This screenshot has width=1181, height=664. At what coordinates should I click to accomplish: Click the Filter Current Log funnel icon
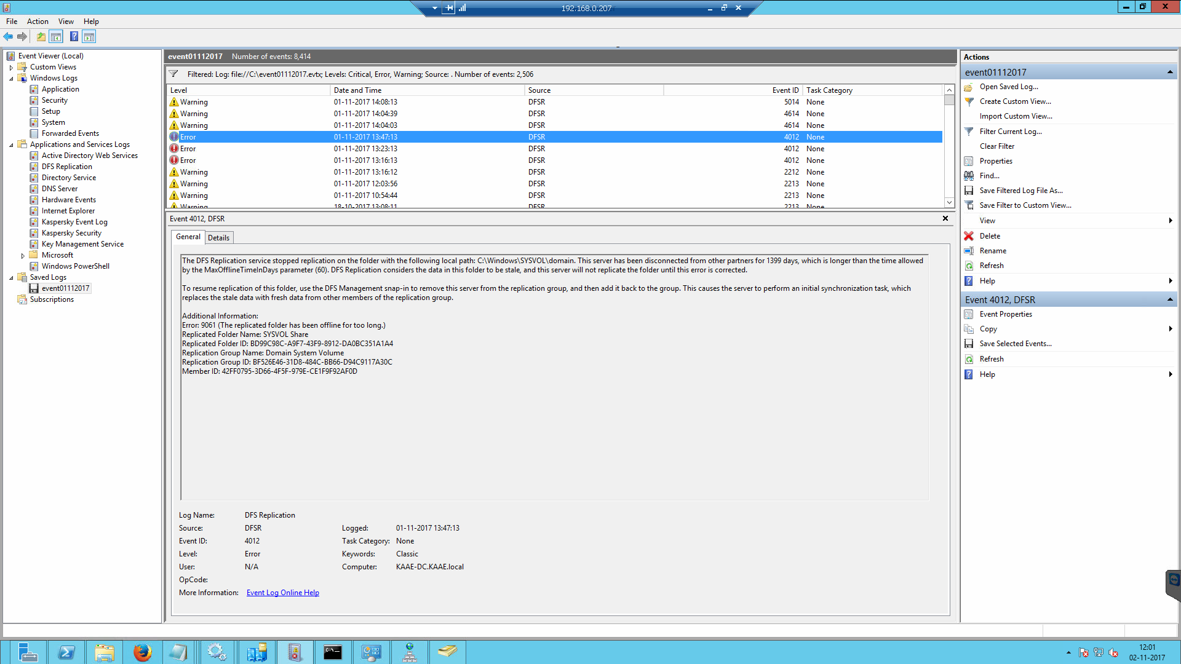coord(969,132)
